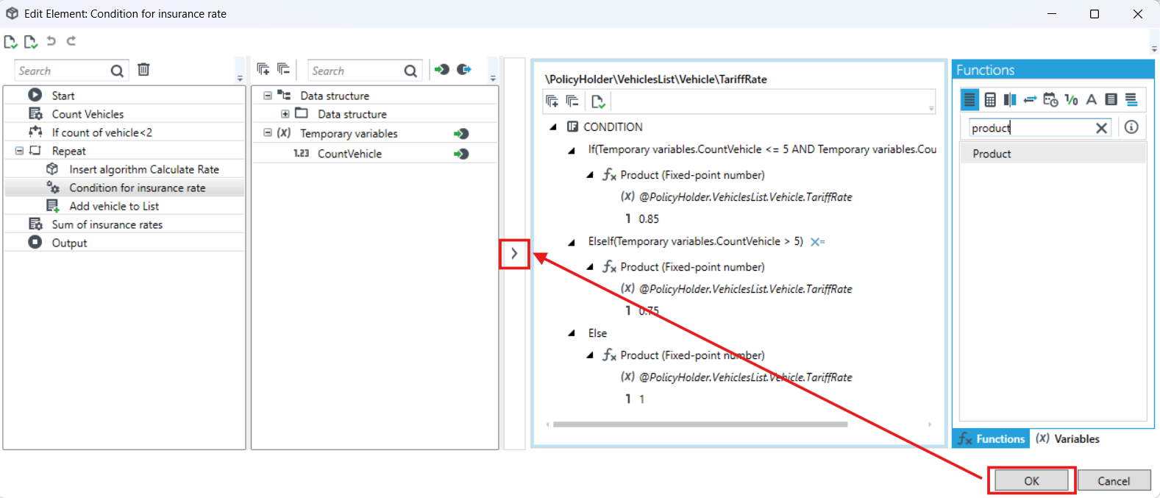The width and height of the screenshot is (1160, 498).
Task: Collapse the Else branch
Action: 572,333
